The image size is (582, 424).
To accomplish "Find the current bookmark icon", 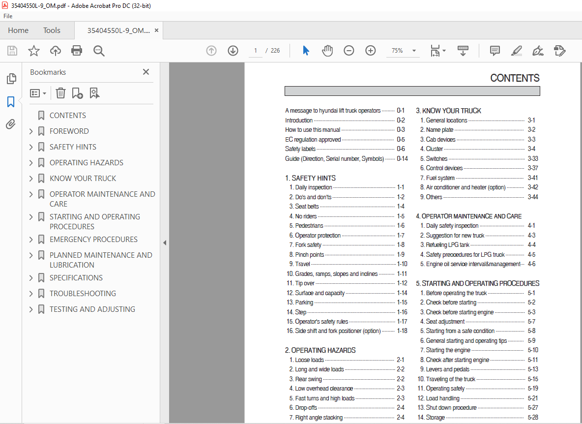I will pos(94,93).
